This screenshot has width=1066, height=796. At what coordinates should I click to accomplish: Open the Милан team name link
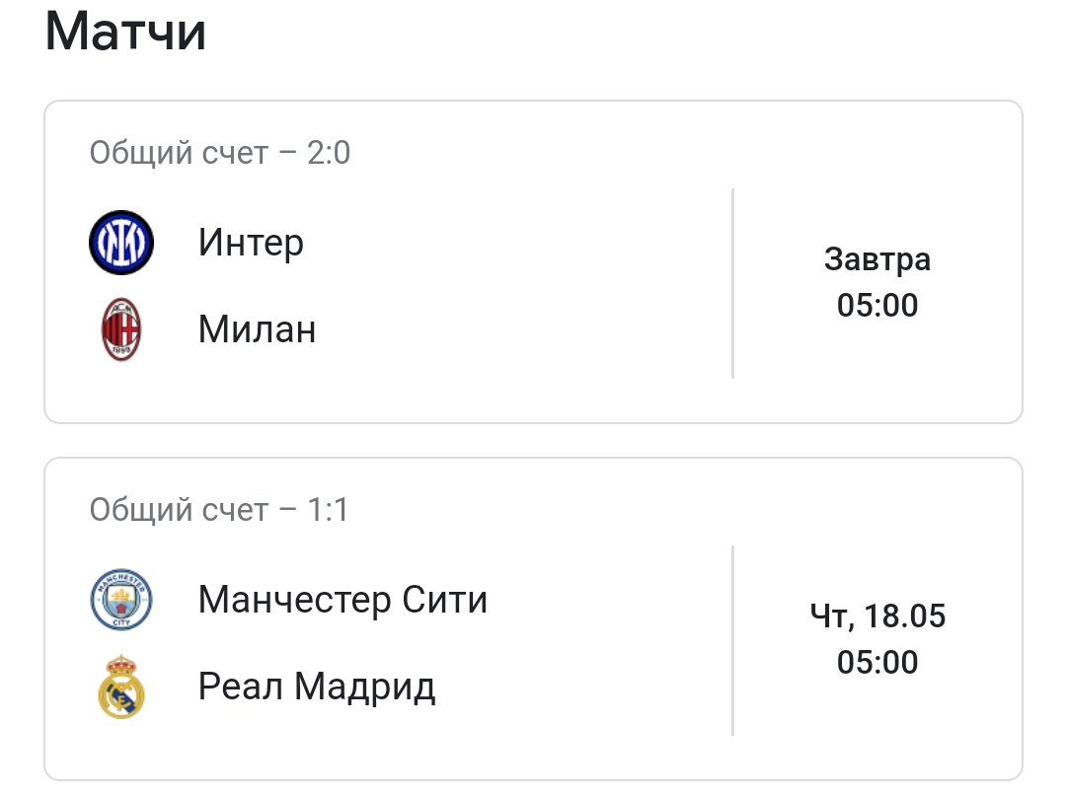coord(257,329)
